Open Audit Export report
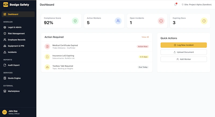Image resolution: width=215 pixels, height=117 pixels. point(18,65)
